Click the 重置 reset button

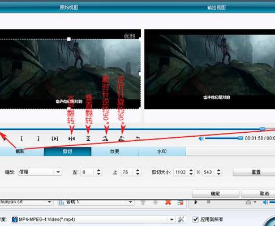254,172
